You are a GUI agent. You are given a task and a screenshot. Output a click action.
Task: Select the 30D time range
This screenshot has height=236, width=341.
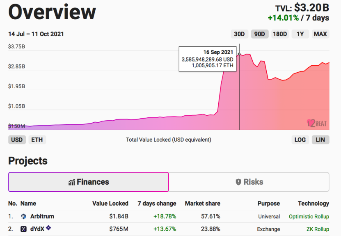click(239, 34)
